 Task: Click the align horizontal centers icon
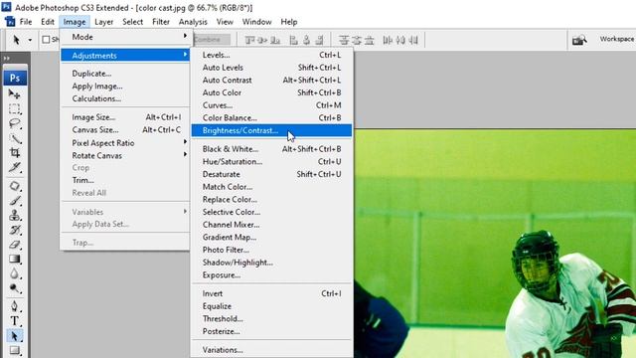pos(306,40)
